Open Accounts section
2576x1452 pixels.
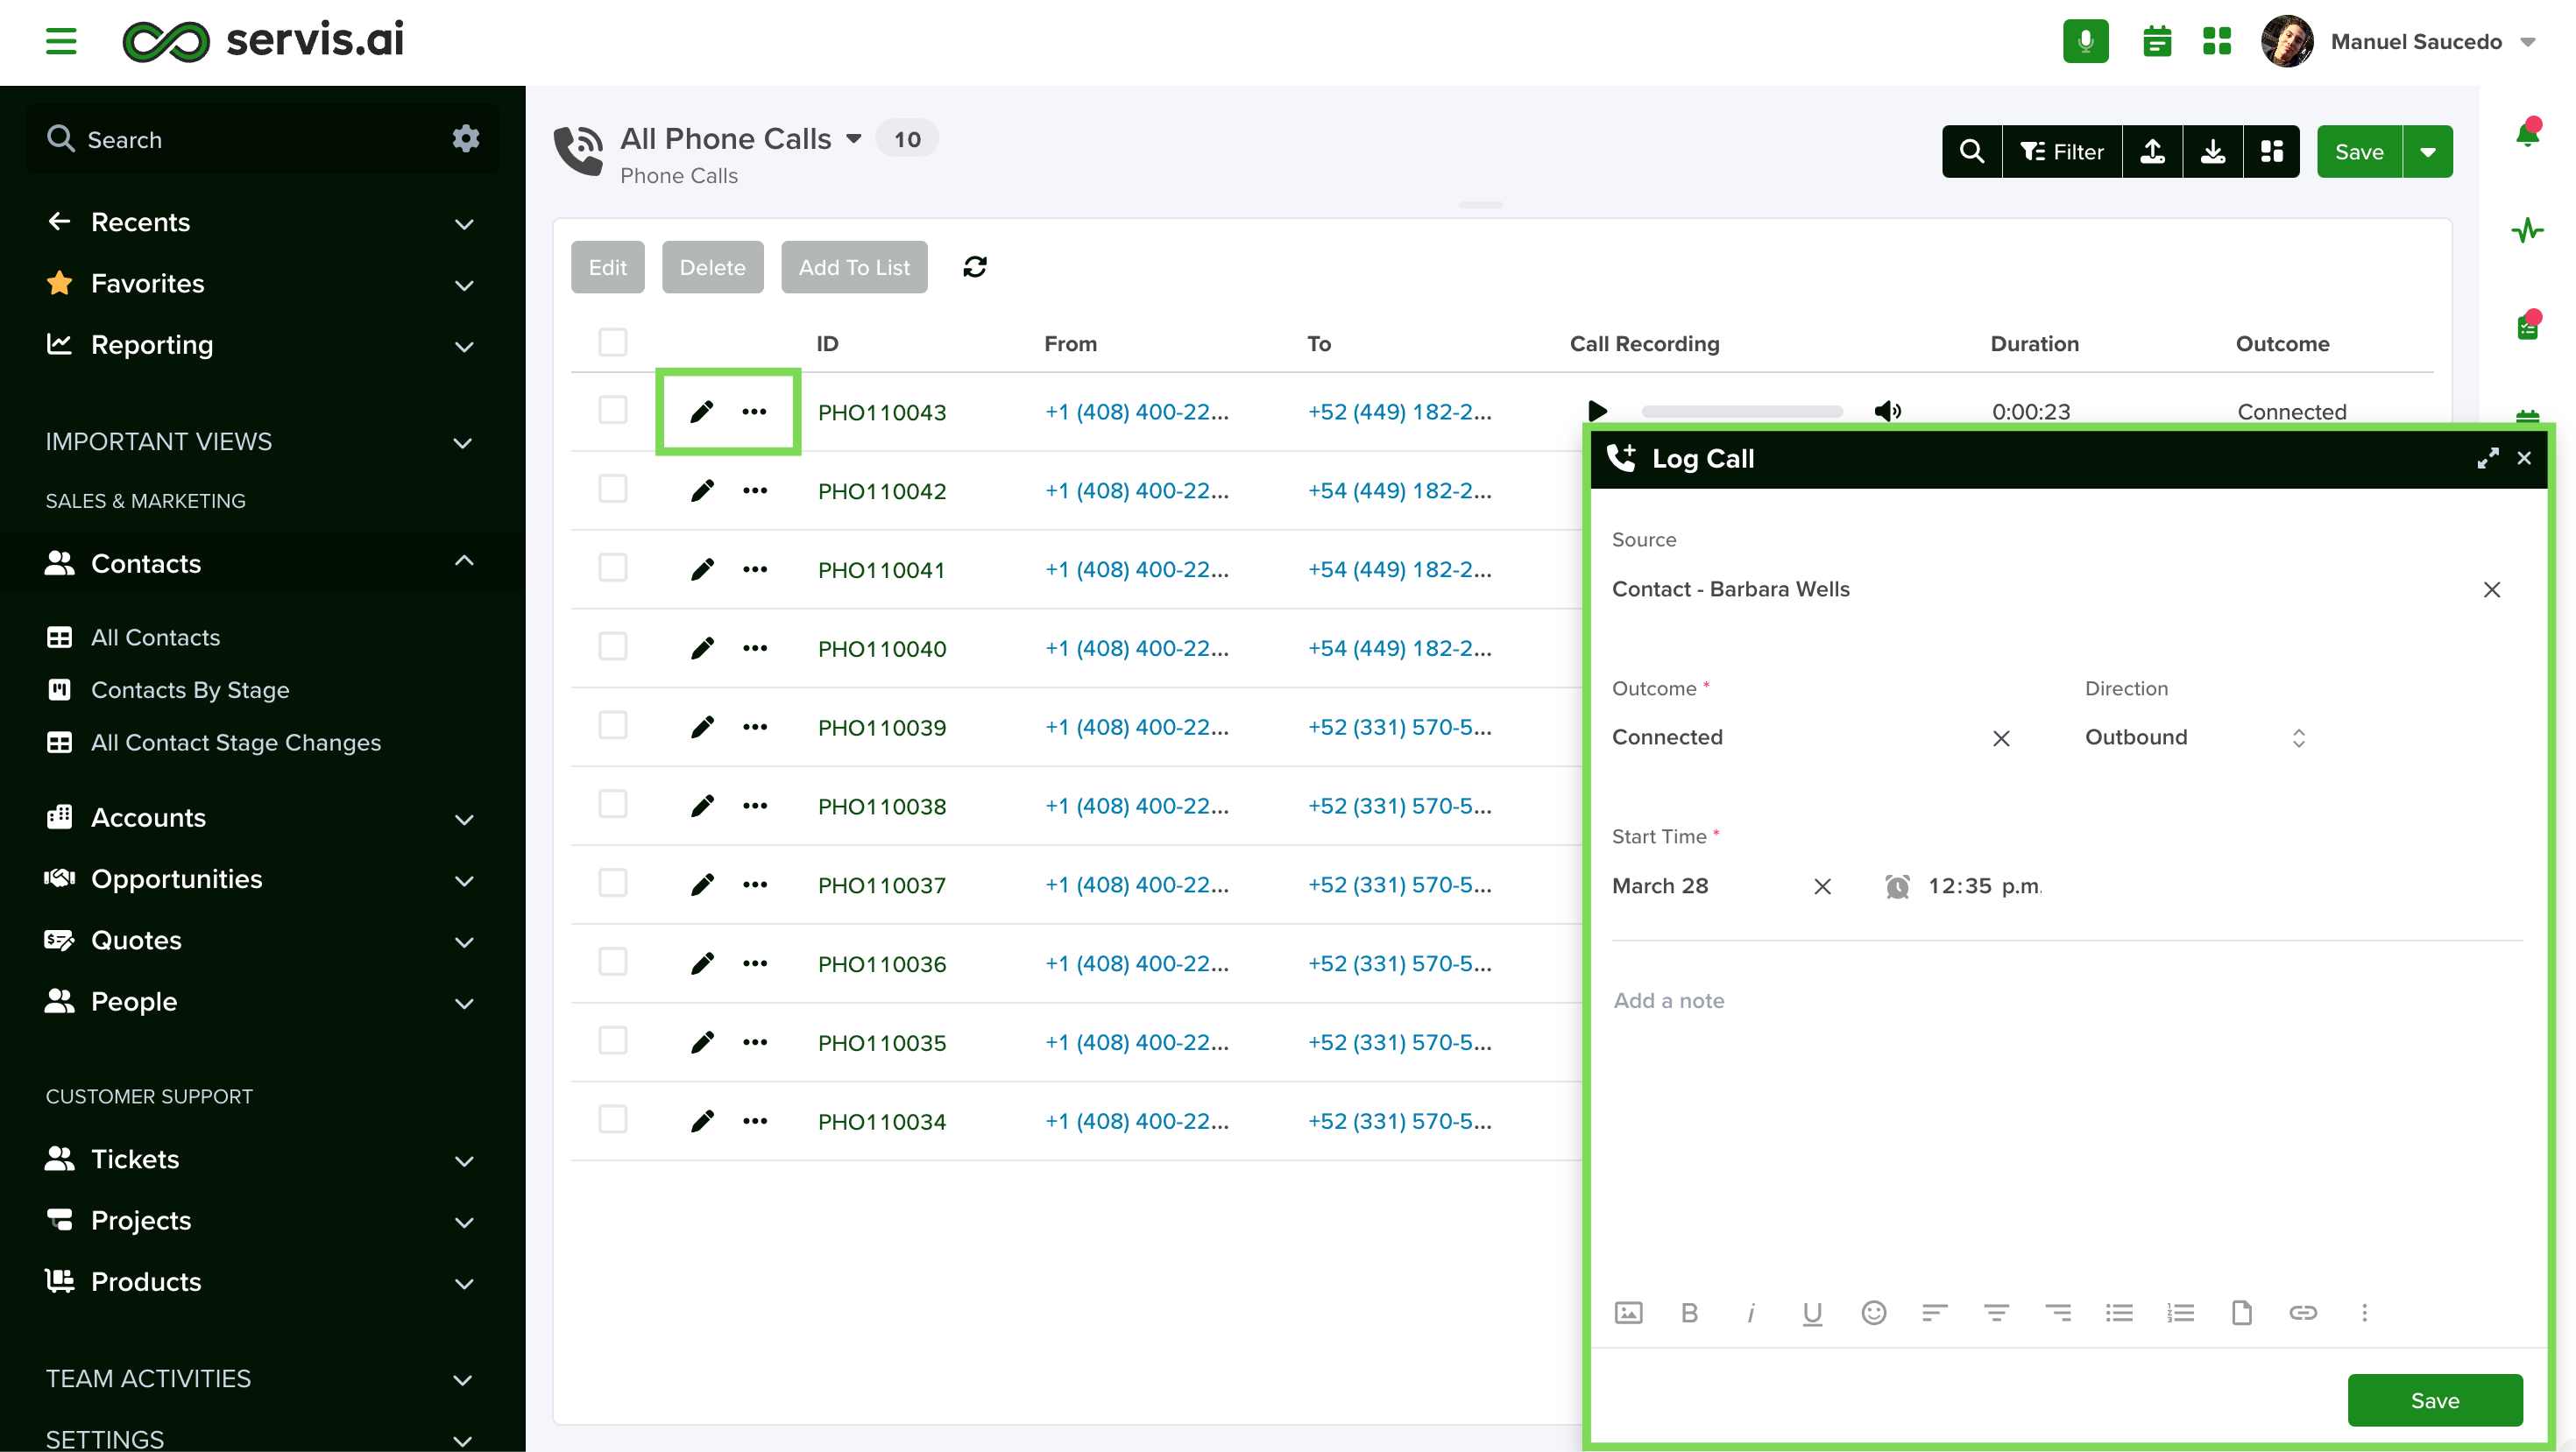pyautogui.click(x=260, y=817)
